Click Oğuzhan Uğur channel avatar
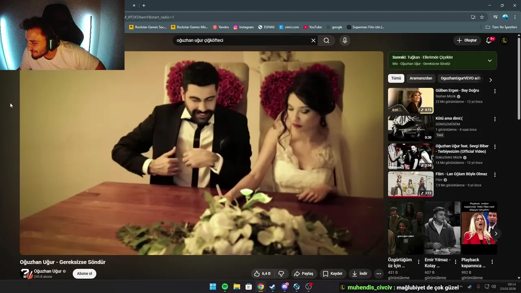The image size is (521, 293). click(26, 273)
